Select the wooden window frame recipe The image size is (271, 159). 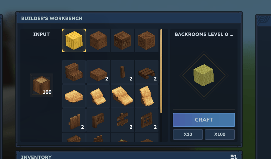147,120
